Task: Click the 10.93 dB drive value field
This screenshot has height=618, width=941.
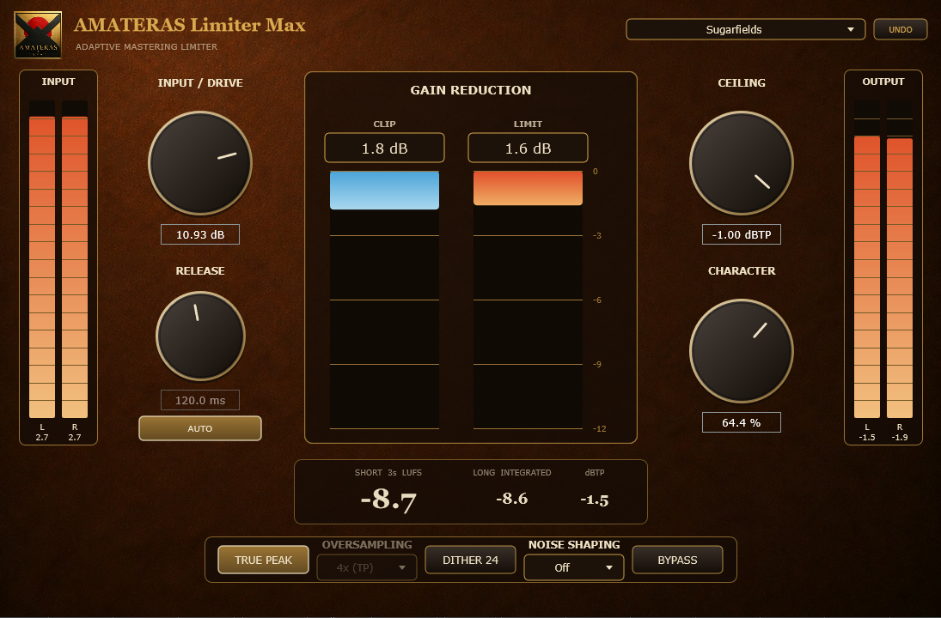Action: click(200, 234)
